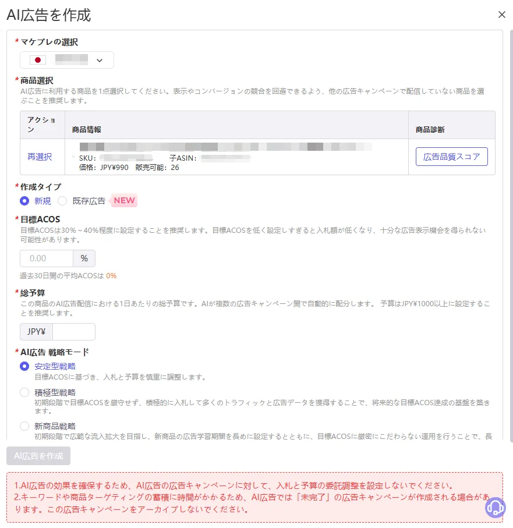Click the 価格: JPY¥990 text
513x528 pixels.
click(104, 167)
